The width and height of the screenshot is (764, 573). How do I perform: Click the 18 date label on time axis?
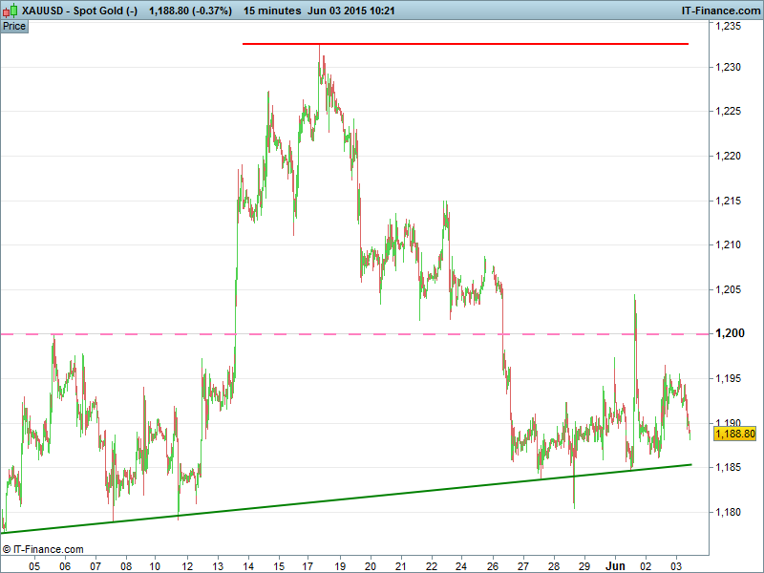click(x=340, y=564)
